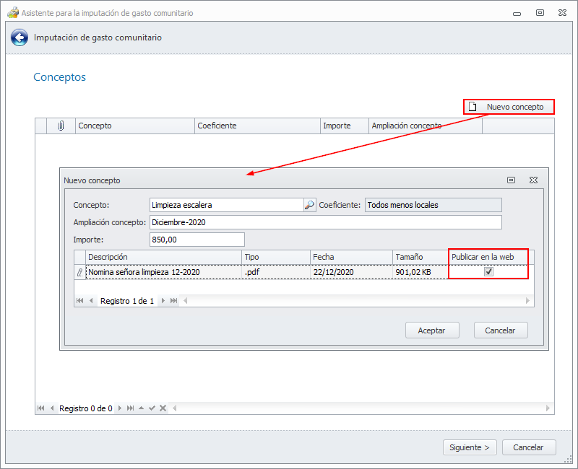
Task: Click left scroll arrow in Conceptos grid
Action: (x=175, y=408)
